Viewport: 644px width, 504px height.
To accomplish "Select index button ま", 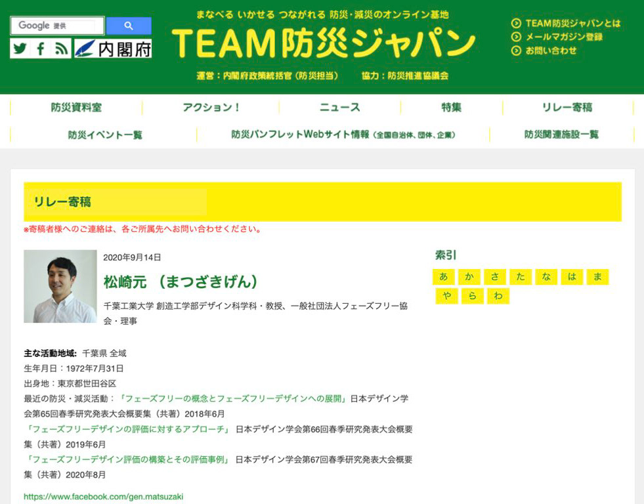I will (x=597, y=277).
